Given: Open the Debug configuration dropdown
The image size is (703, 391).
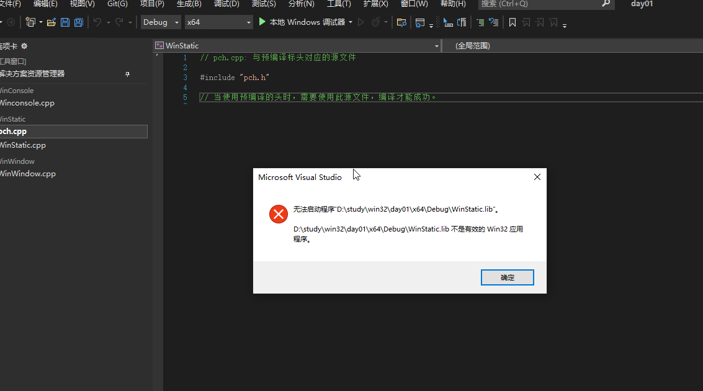Looking at the screenshot, I should pos(161,22).
